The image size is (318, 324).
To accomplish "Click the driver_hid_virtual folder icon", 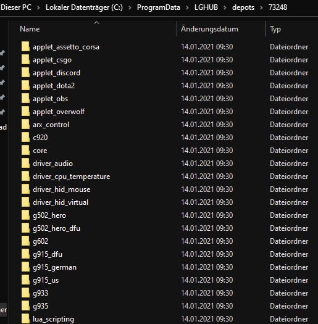I will pos(25,202).
